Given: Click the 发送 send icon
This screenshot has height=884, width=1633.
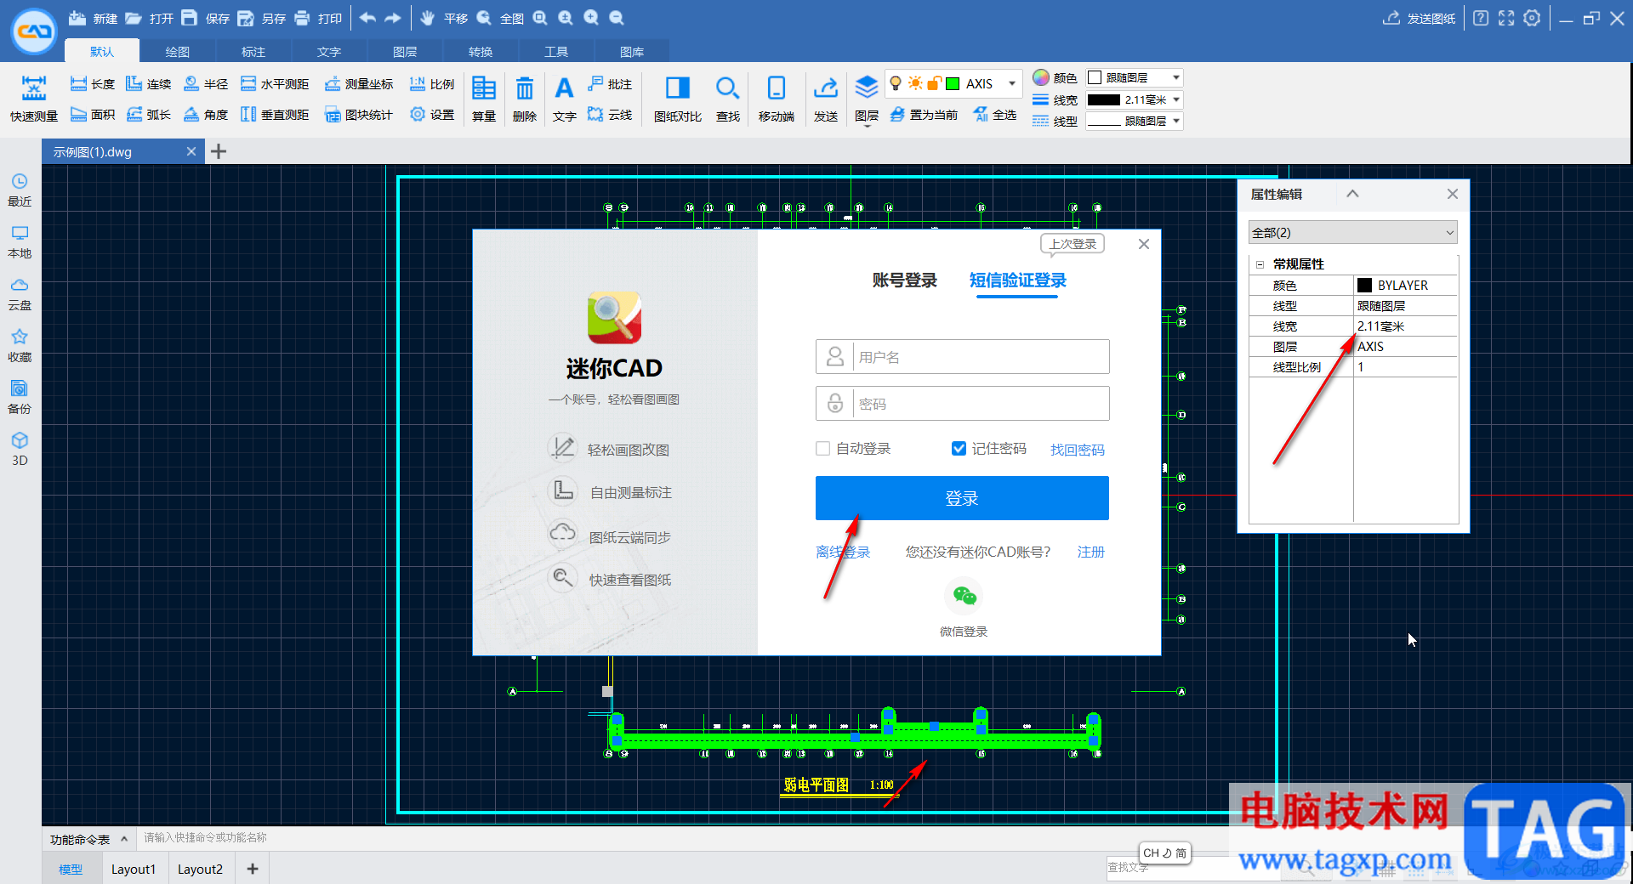Looking at the screenshot, I should [826, 99].
